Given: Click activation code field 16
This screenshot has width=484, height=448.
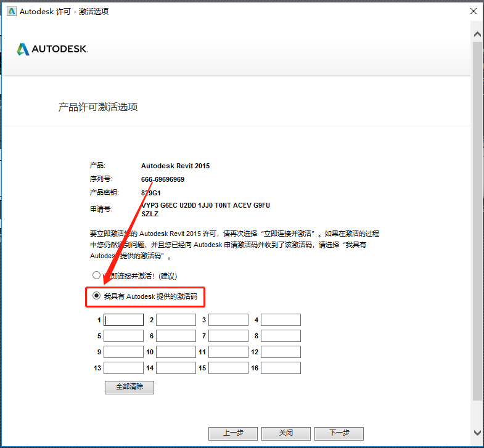Looking at the screenshot, I should (281, 368).
